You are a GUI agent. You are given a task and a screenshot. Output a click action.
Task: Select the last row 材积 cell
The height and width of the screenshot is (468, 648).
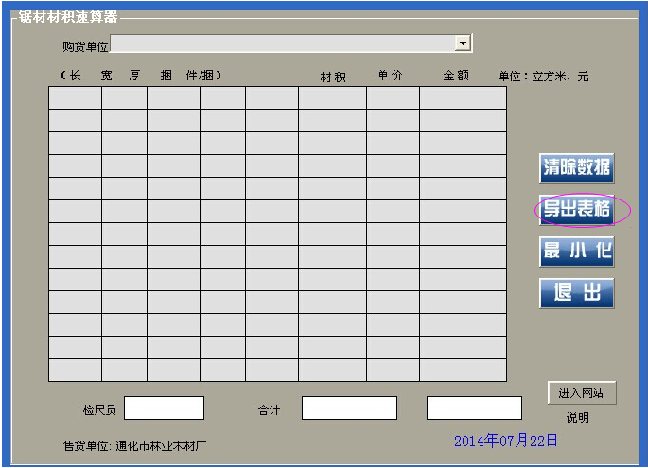[333, 370]
